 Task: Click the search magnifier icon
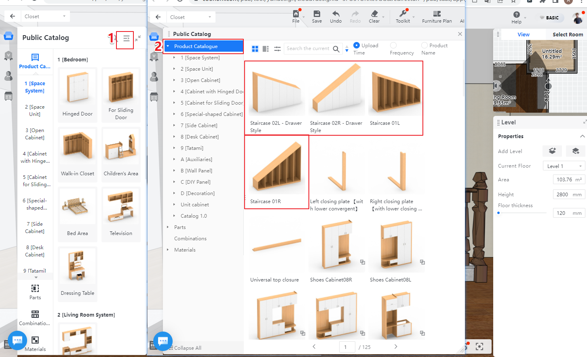tap(336, 49)
